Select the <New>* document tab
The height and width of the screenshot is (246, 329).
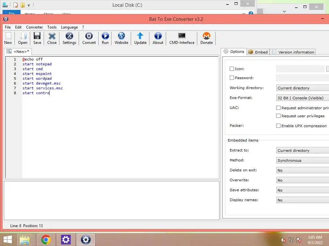(x=18, y=52)
